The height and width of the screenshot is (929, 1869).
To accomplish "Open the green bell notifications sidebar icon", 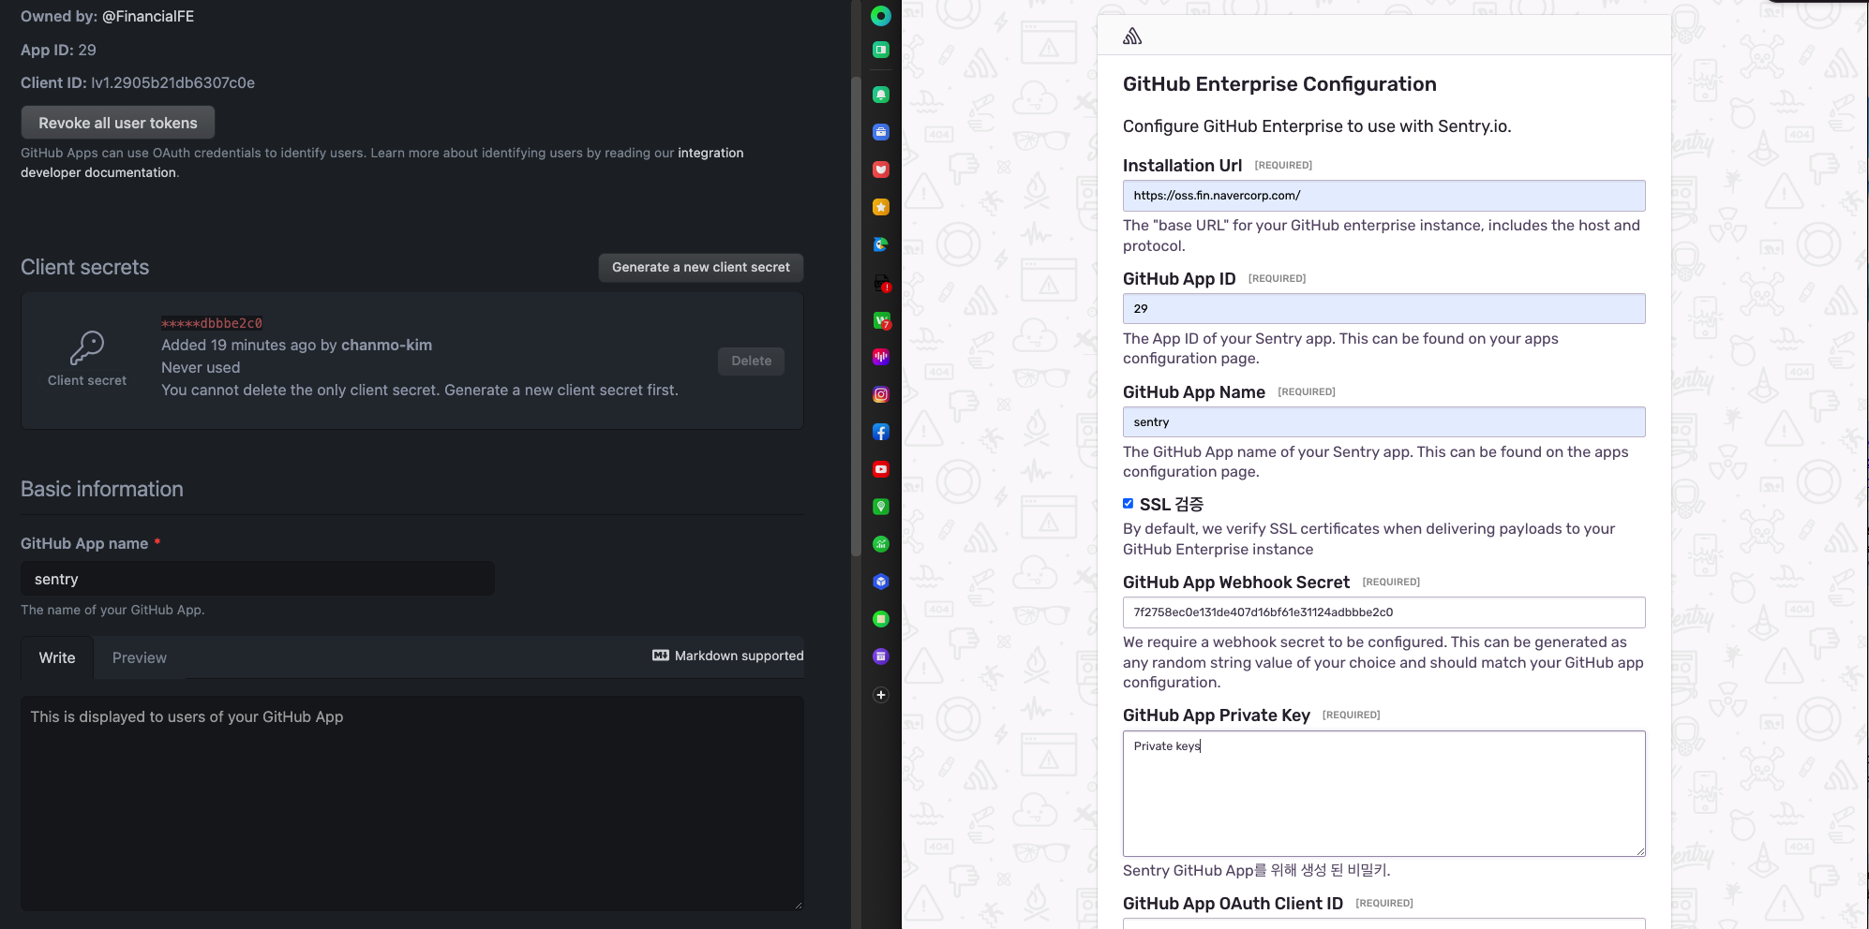I will (x=880, y=94).
